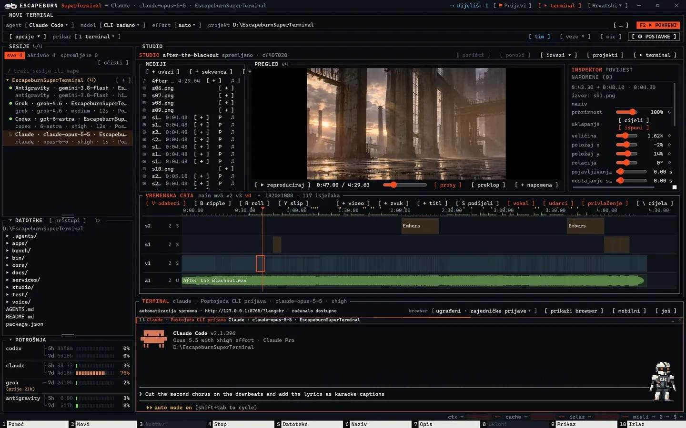686x428 pixels.
Task: Click the image icon beside s06.png
Action: coord(144,88)
